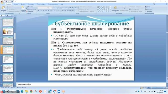Switch to the Главная (Home) tab
This screenshot has height=94, width=168.
(9, 4)
